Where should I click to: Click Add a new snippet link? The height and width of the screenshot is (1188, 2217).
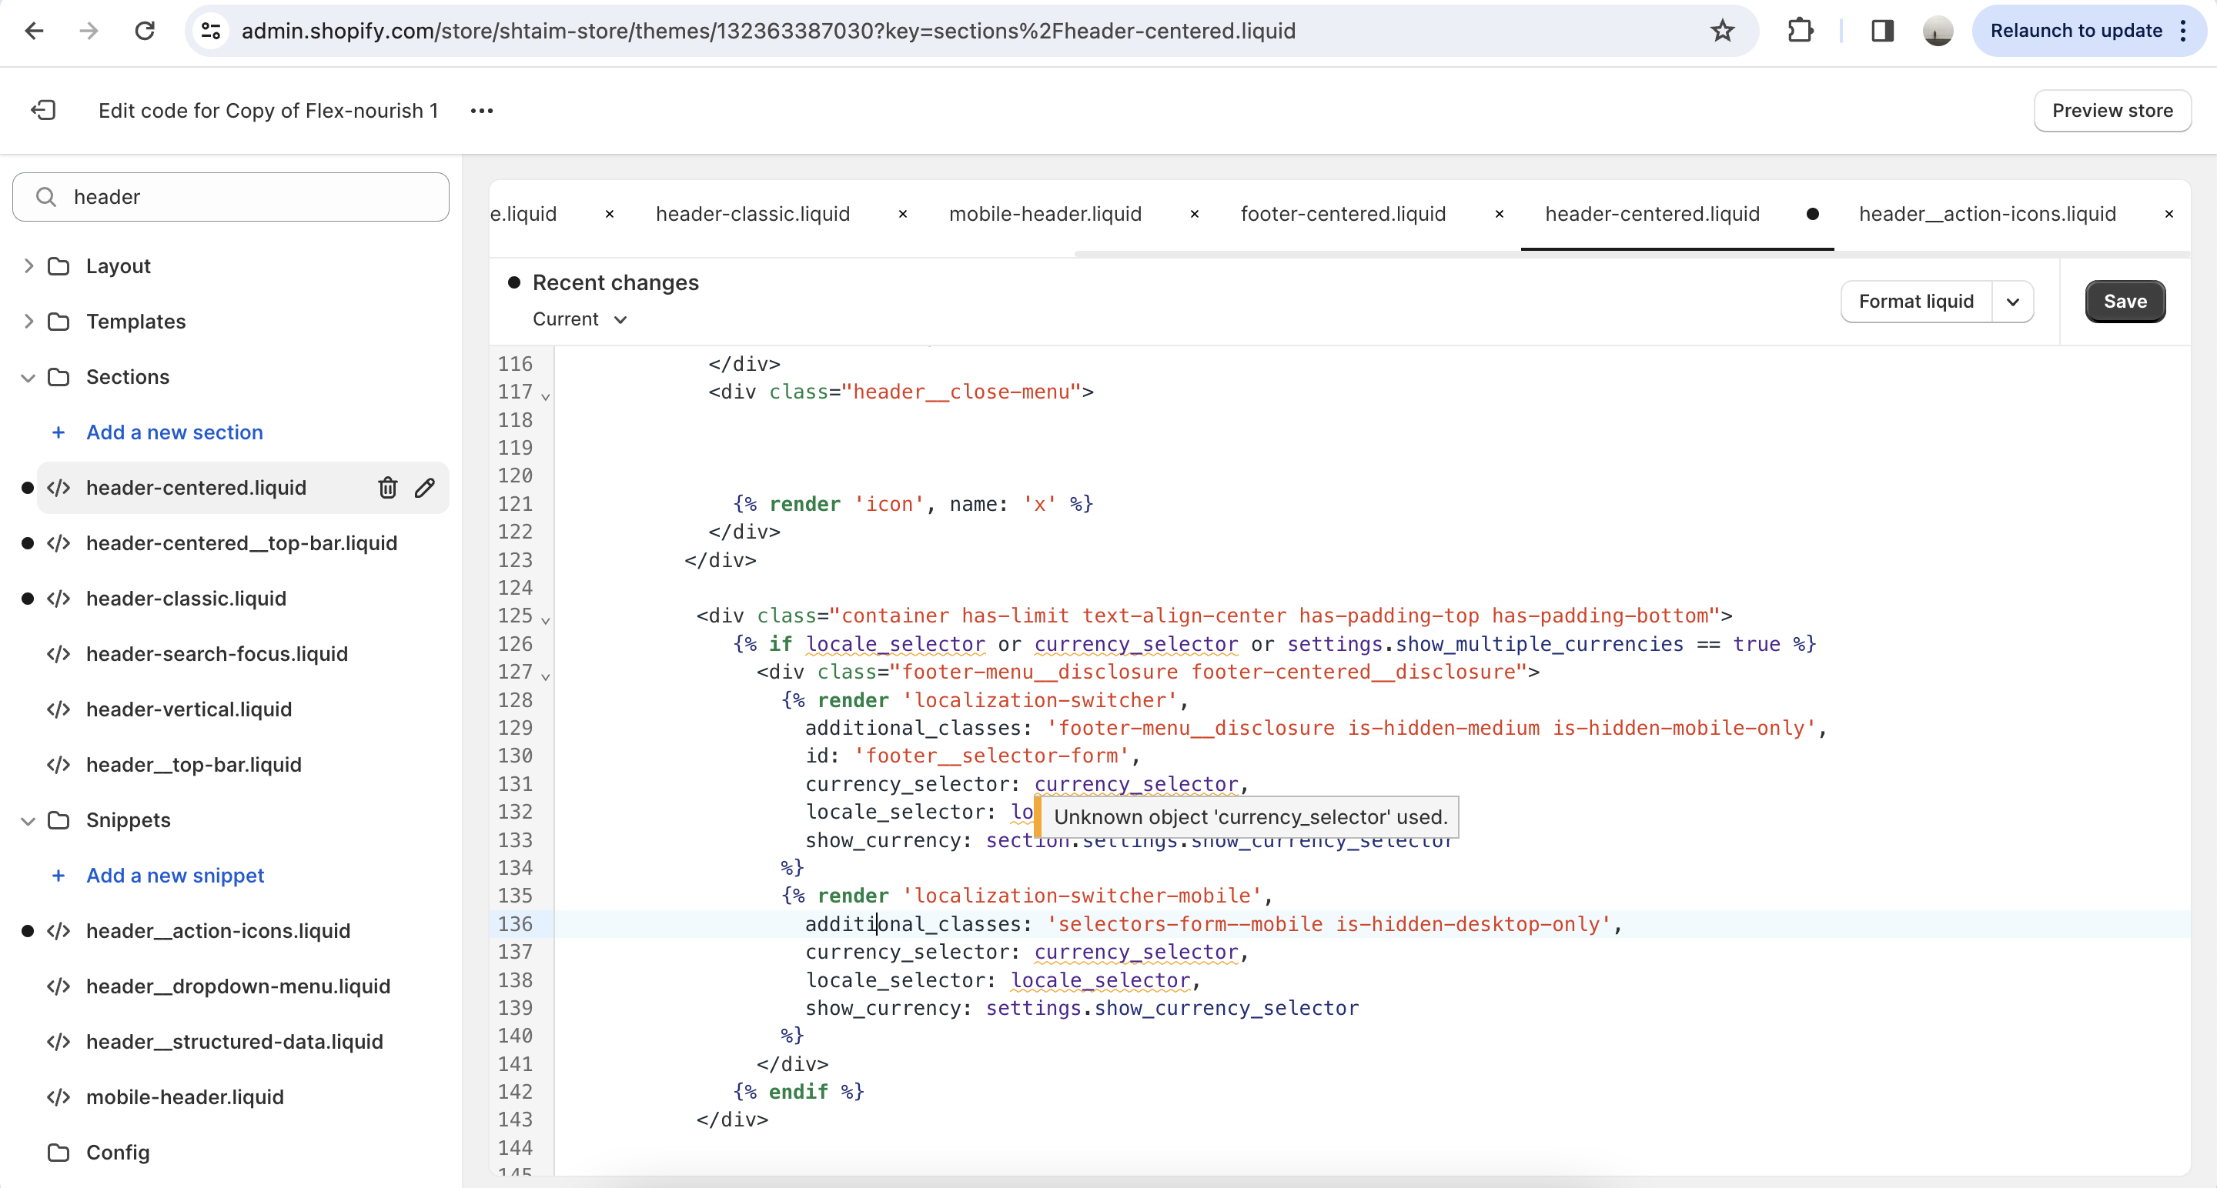[175, 876]
